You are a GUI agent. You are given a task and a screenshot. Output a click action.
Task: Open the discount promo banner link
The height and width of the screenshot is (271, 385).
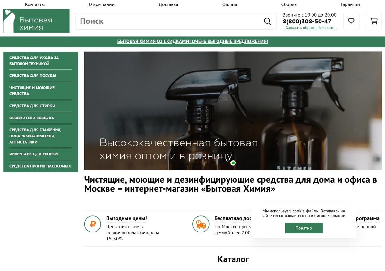click(x=193, y=41)
